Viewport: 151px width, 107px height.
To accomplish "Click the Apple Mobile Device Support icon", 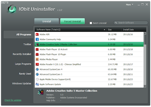I will click(37, 79).
